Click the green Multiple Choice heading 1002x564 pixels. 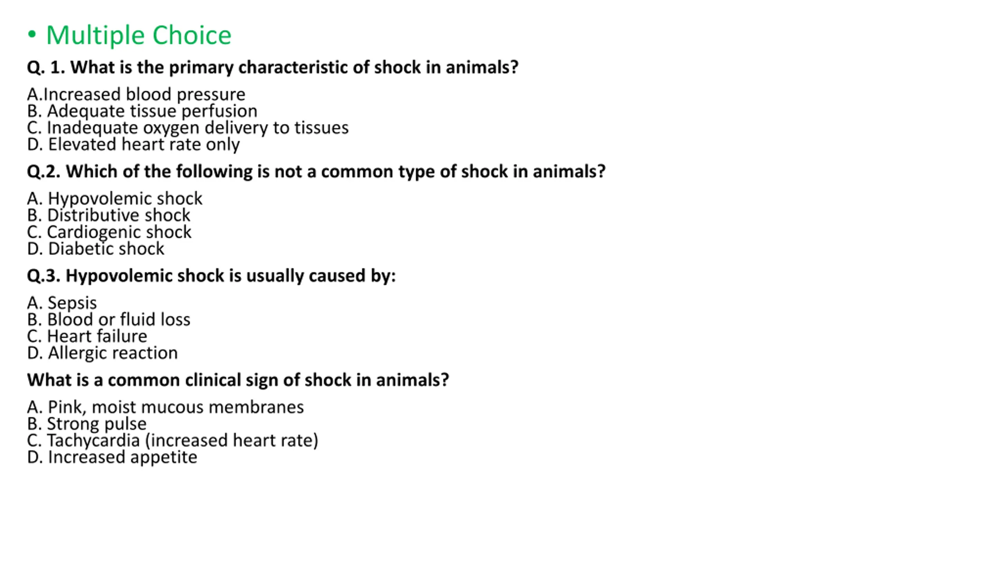pyautogui.click(x=139, y=35)
